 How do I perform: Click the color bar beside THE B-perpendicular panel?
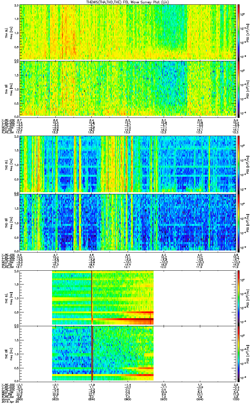(239, 298)
